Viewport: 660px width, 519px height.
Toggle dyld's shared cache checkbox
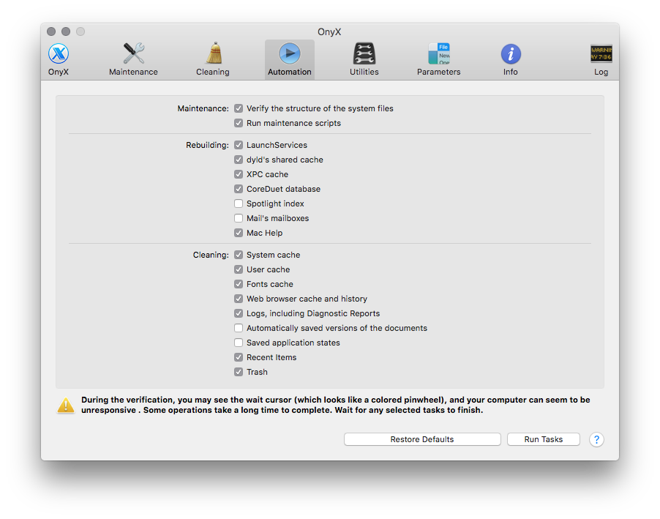[239, 160]
